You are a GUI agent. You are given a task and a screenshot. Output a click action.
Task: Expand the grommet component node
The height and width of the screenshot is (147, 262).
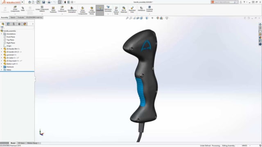coord(2,55)
